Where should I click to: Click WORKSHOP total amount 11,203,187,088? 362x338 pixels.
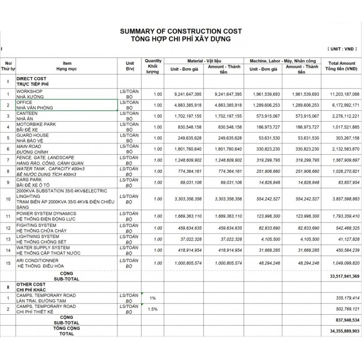(341, 95)
